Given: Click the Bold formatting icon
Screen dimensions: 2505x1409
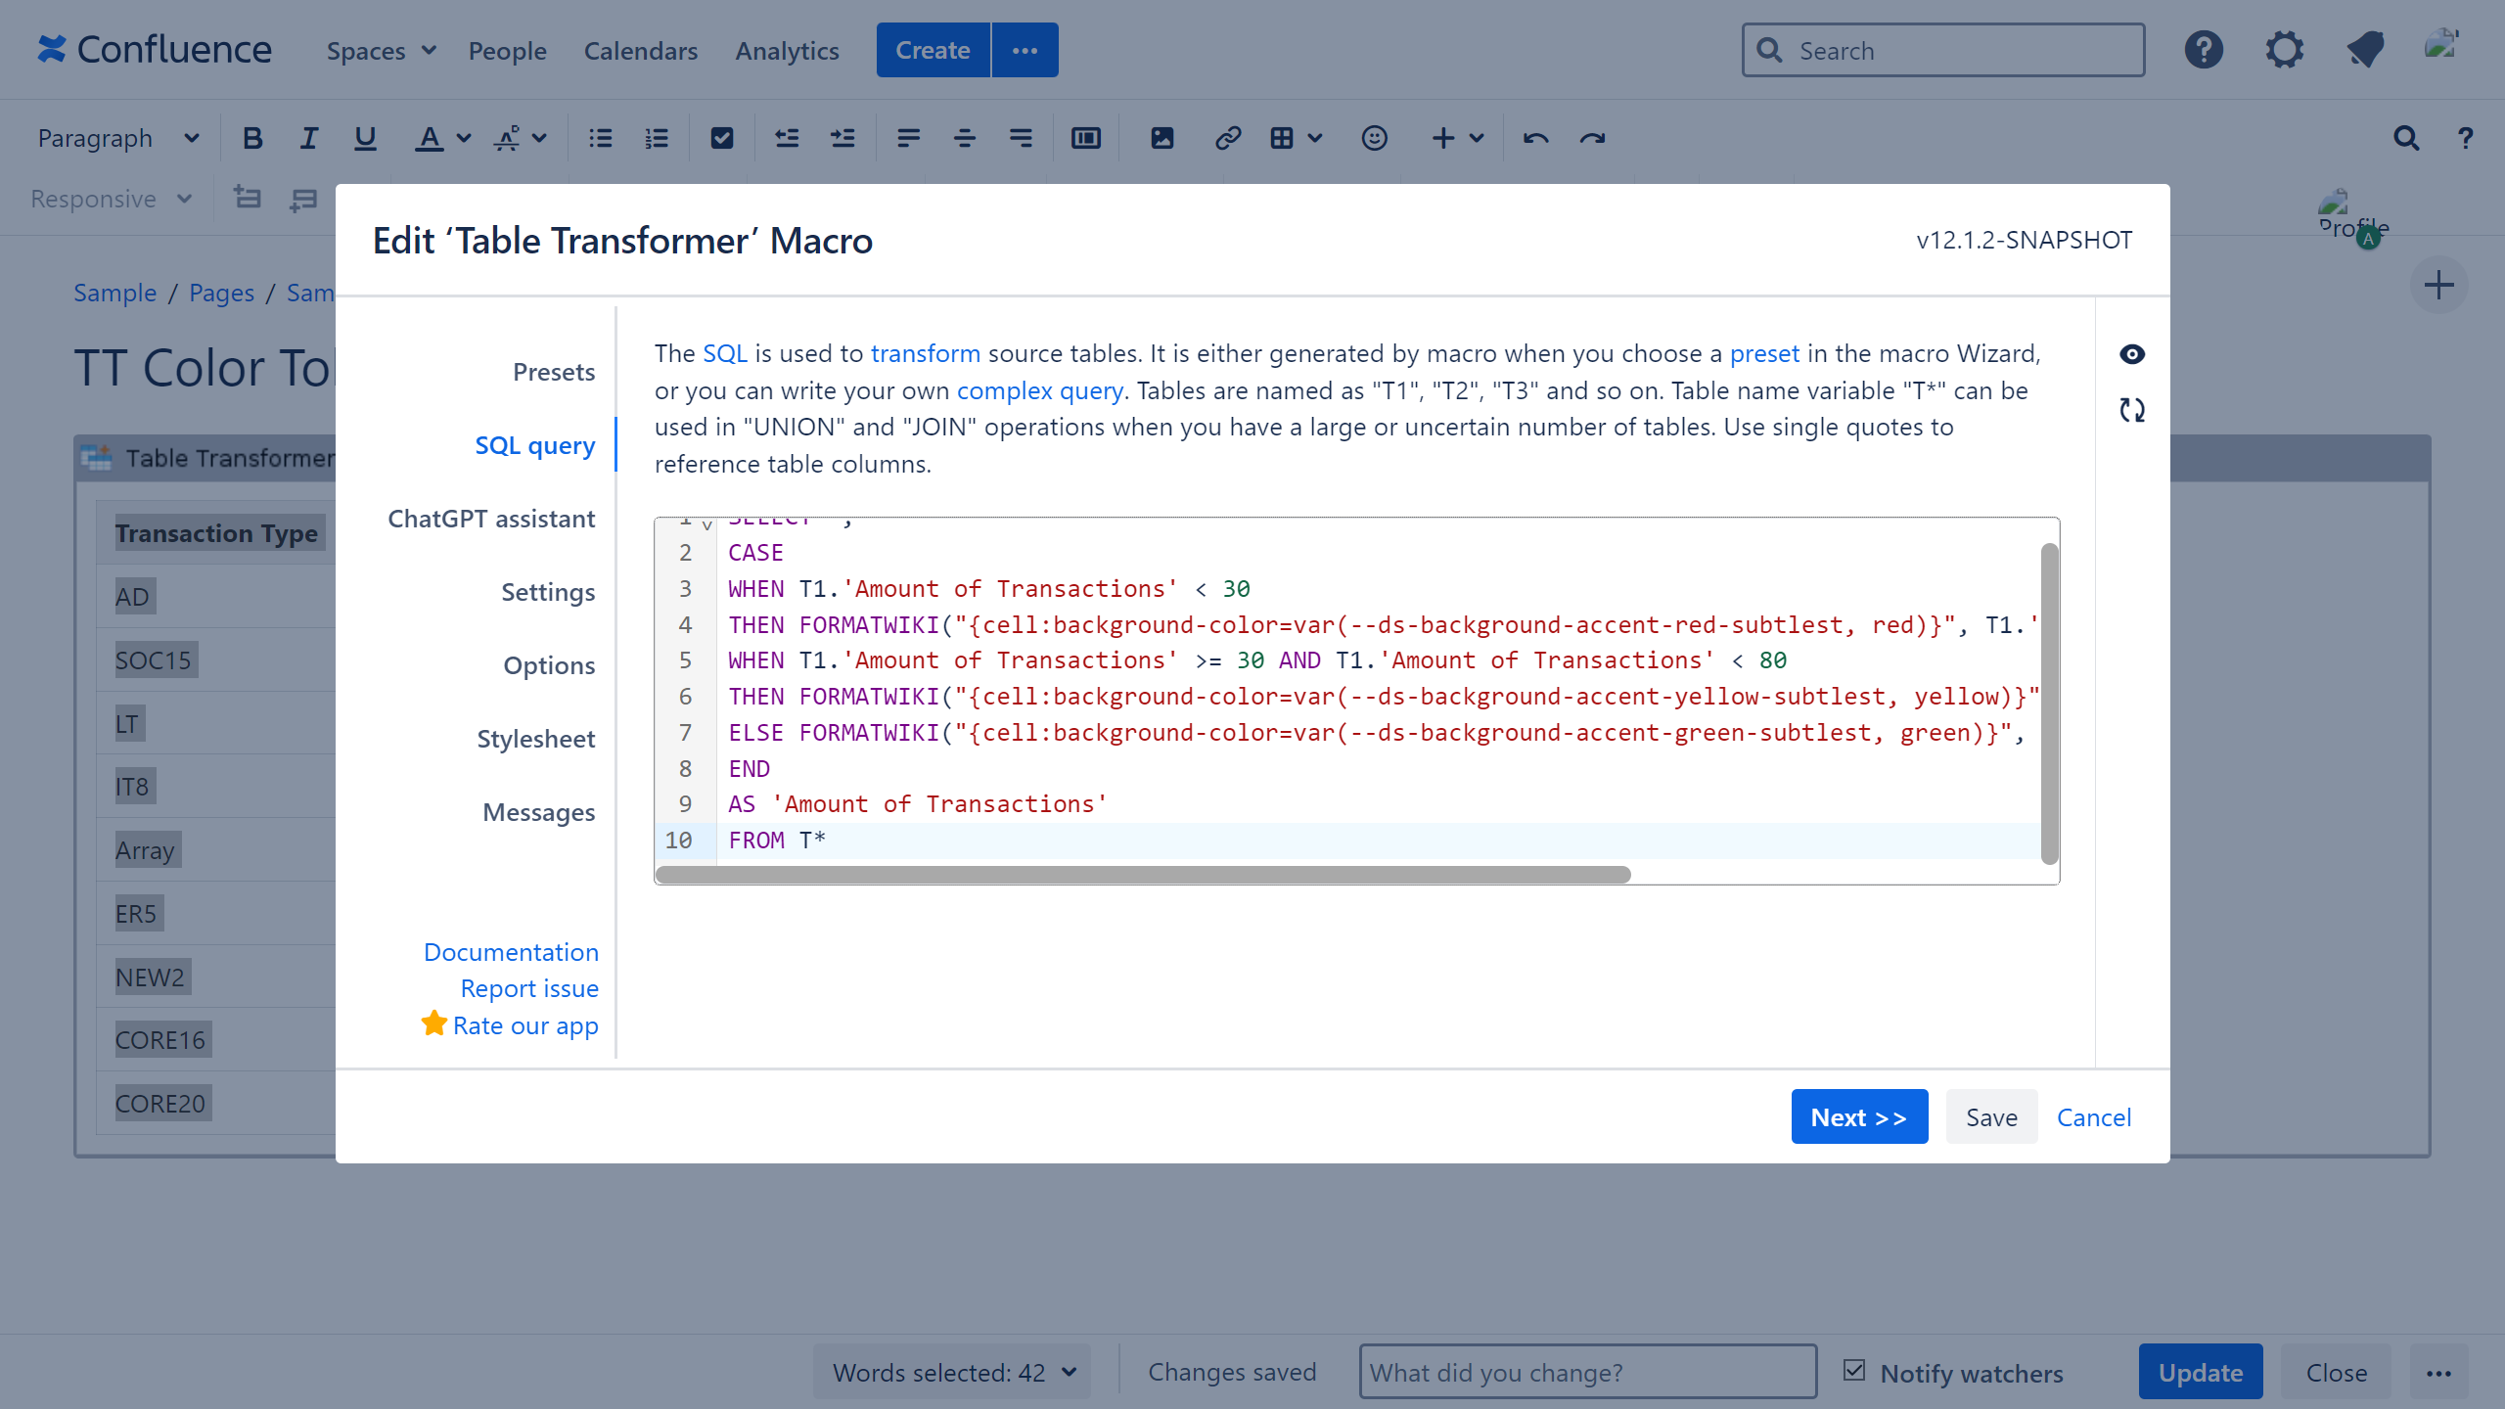Looking at the screenshot, I should (x=252, y=138).
